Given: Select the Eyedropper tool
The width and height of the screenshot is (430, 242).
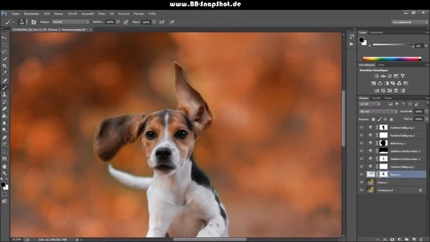Looking at the screenshot, I should click(5, 73).
